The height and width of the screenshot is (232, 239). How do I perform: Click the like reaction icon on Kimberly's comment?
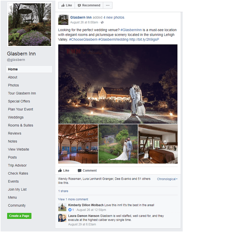[x=70, y=210]
